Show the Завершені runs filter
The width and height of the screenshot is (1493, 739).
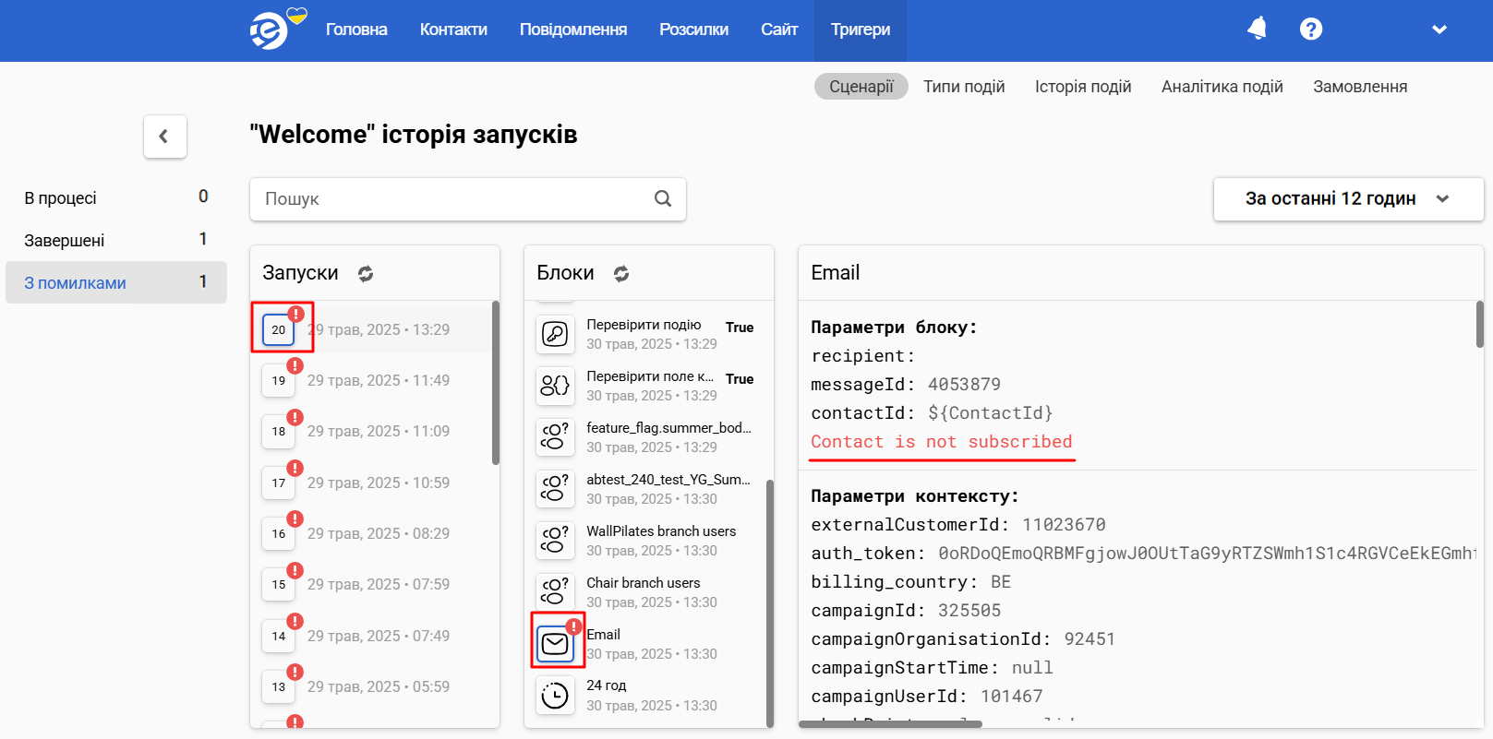pyautogui.click(x=116, y=240)
